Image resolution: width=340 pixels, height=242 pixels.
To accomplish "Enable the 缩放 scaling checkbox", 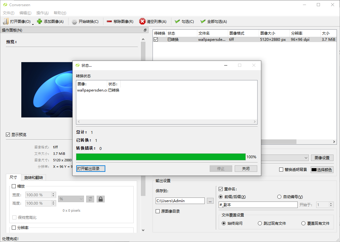I will pos(14,186).
